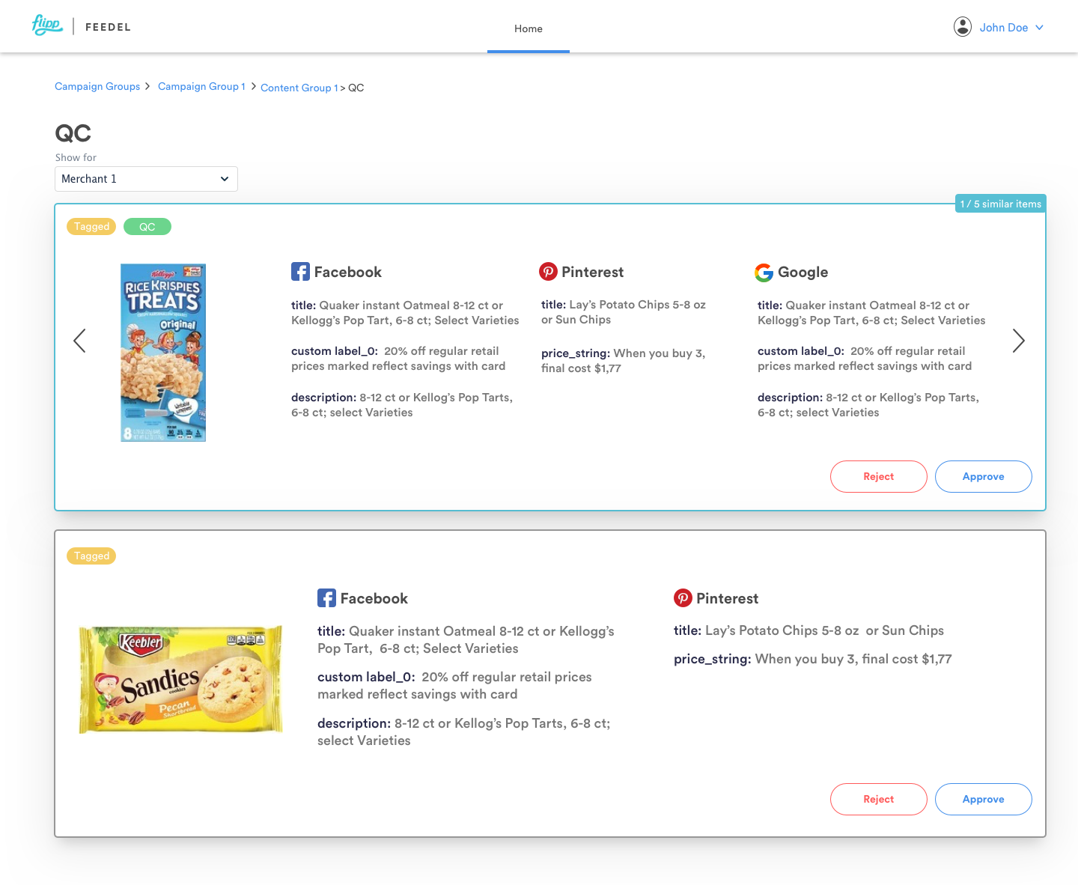This screenshot has width=1078, height=885.
Task: Click the Rice Krispies Treats product image
Action: click(163, 353)
